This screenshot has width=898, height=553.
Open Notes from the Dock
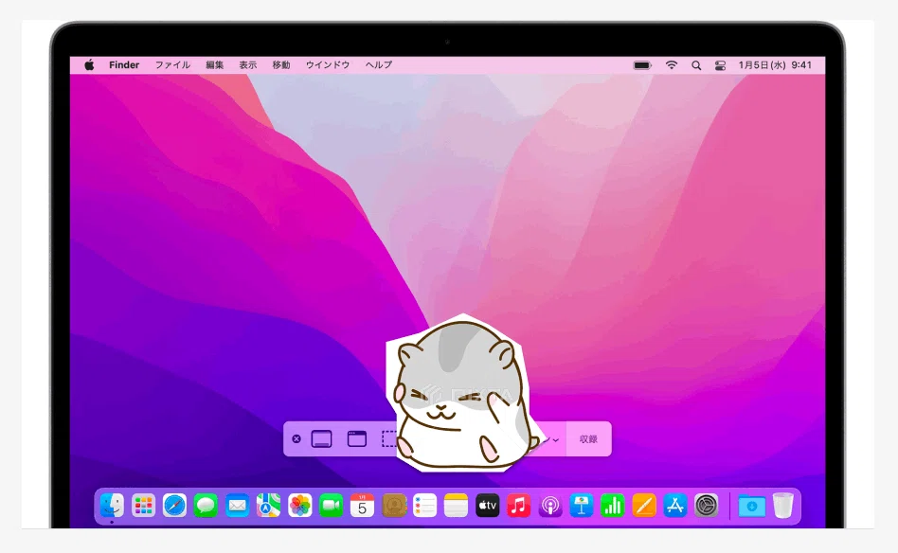click(x=456, y=506)
